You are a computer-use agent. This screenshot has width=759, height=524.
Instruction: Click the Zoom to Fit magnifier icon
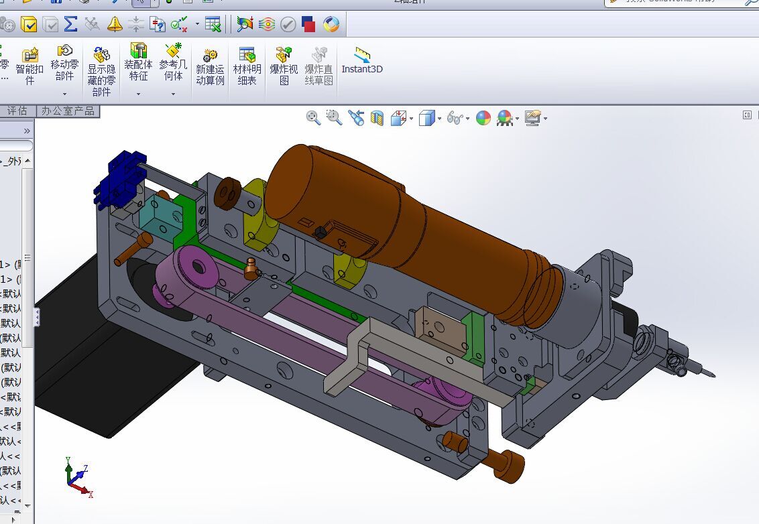coord(313,117)
